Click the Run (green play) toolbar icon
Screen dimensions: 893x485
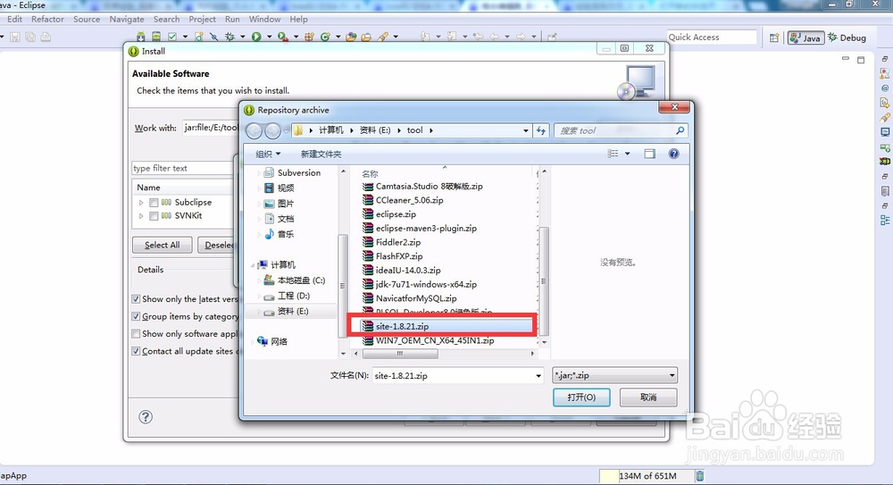pos(256,37)
